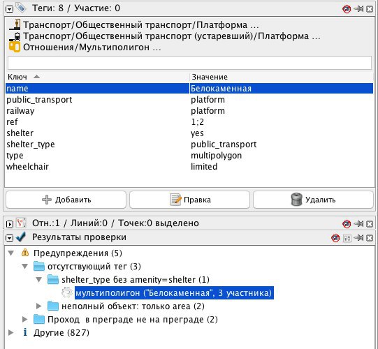Collapse the Теги panel arrow
Image resolution: width=378 pixels, height=349 pixels.
coord(9,9)
